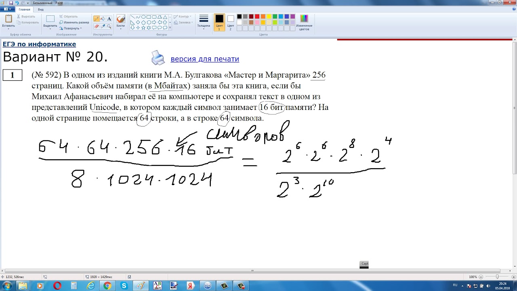
Task: Click the Выделить selection rectangle icon
Action: pyautogui.click(x=50, y=19)
